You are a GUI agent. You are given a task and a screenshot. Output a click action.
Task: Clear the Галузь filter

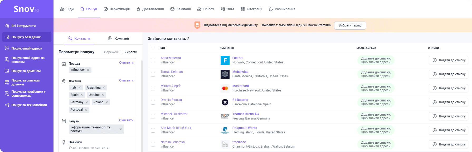[x=126, y=120]
